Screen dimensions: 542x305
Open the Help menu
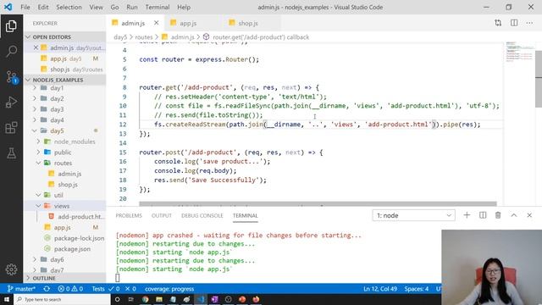(184, 8)
